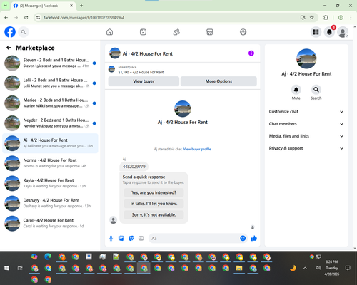Open Neyder's 2 Beds and 1 Baths conversation
357x285 pixels.
pyautogui.click(x=50, y=123)
